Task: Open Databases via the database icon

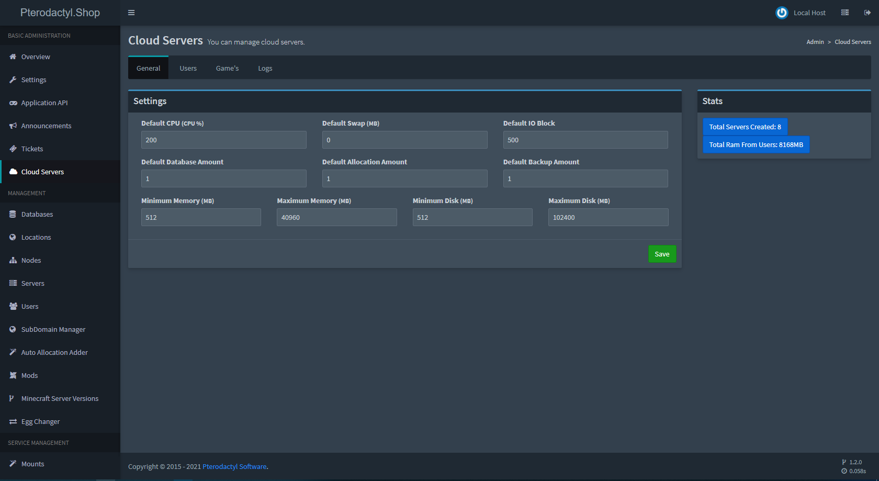Action: [x=13, y=214]
